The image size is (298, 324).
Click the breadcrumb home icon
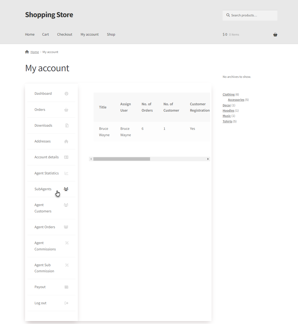pos(27,52)
